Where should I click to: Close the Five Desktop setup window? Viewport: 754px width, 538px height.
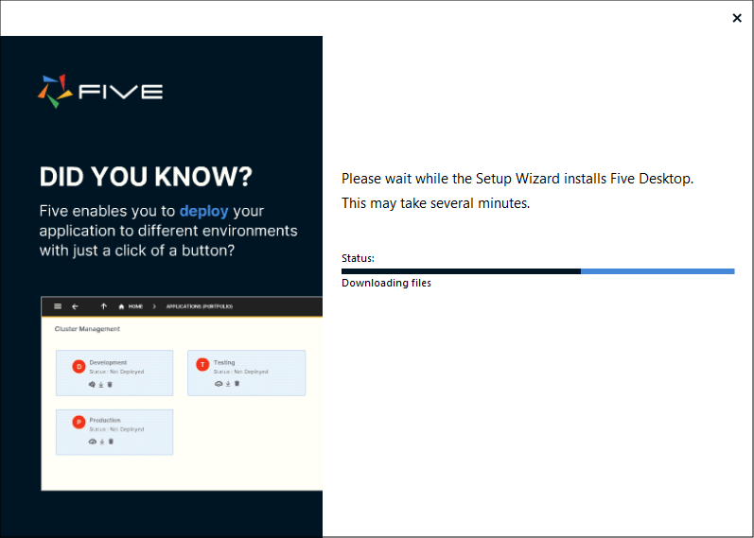[x=737, y=18]
